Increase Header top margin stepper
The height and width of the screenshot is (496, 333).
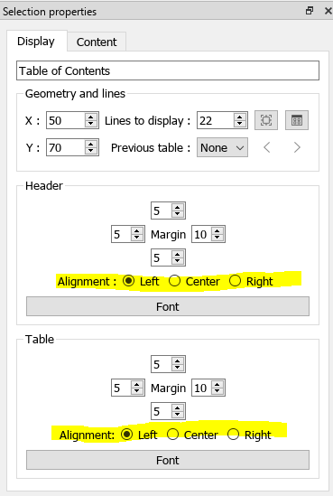point(177,208)
